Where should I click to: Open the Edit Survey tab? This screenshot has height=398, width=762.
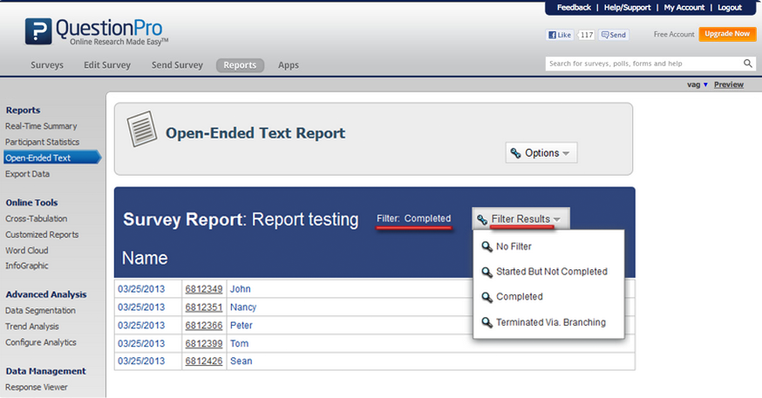pos(107,65)
